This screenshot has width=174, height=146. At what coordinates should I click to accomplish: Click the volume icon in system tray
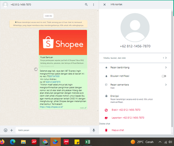pos(171,142)
